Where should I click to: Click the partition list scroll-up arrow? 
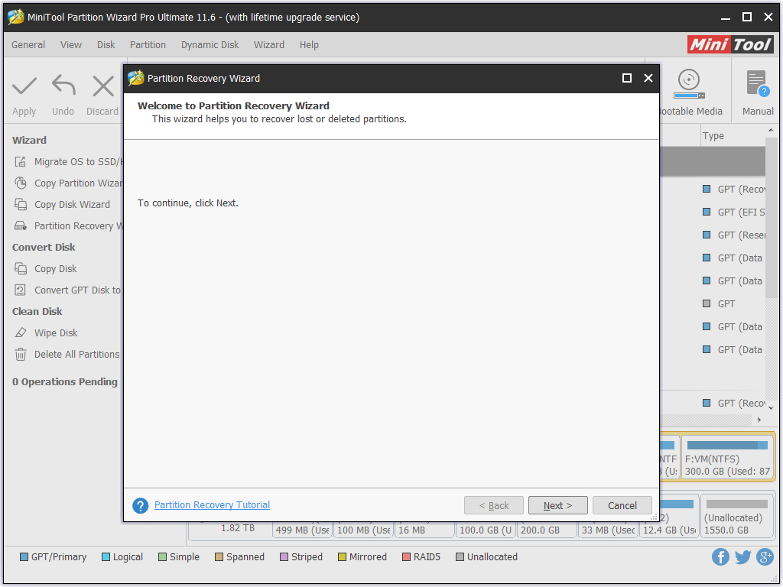pos(771,130)
